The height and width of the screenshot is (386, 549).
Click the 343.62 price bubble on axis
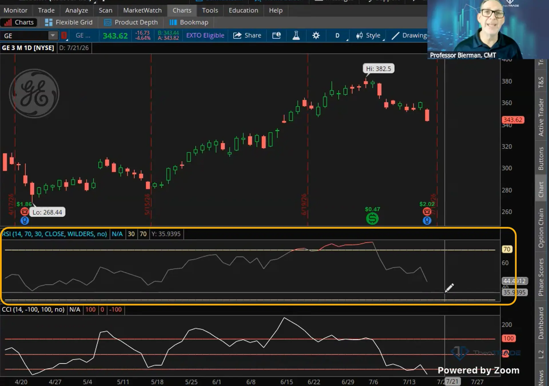coord(513,120)
